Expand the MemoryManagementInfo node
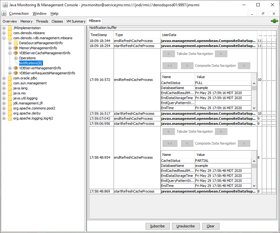The width and height of the screenshot is (280, 233). coord(10,48)
